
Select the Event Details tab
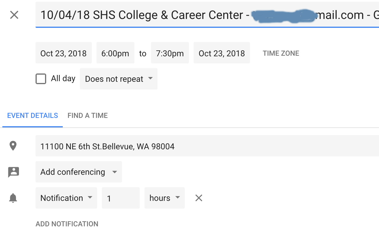[33, 116]
